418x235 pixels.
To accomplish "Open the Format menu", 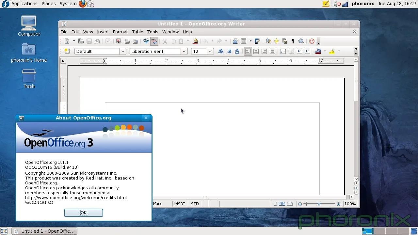I will click(120, 32).
